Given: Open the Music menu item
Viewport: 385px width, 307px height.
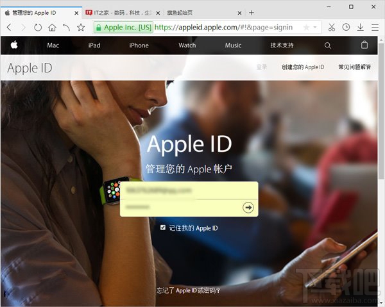Looking at the screenshot, I should click(234, 46).
